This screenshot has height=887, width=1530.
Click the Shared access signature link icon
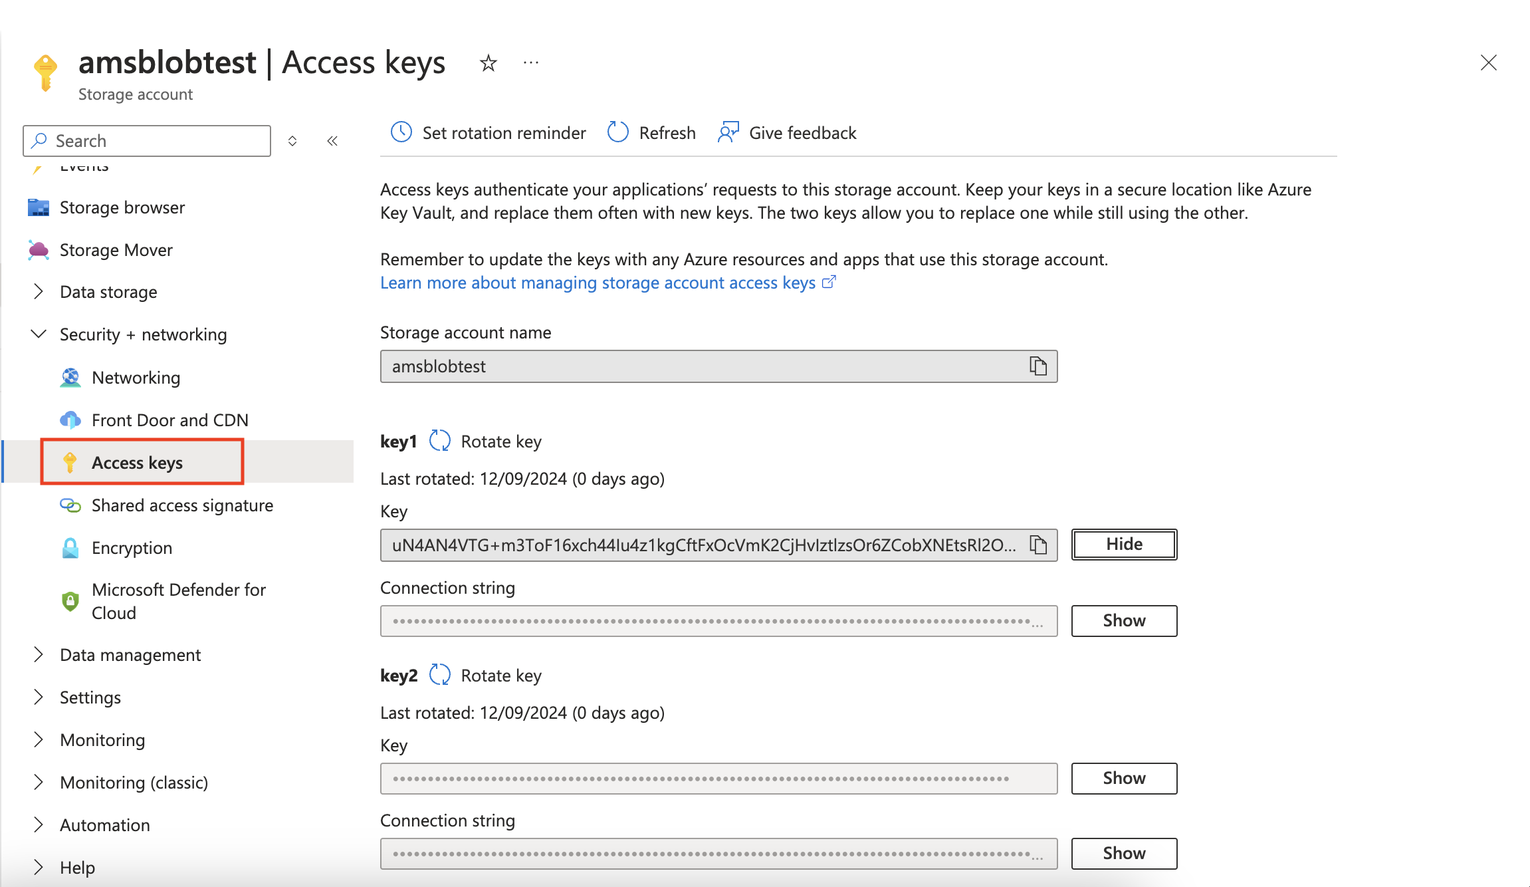(70, 505)
